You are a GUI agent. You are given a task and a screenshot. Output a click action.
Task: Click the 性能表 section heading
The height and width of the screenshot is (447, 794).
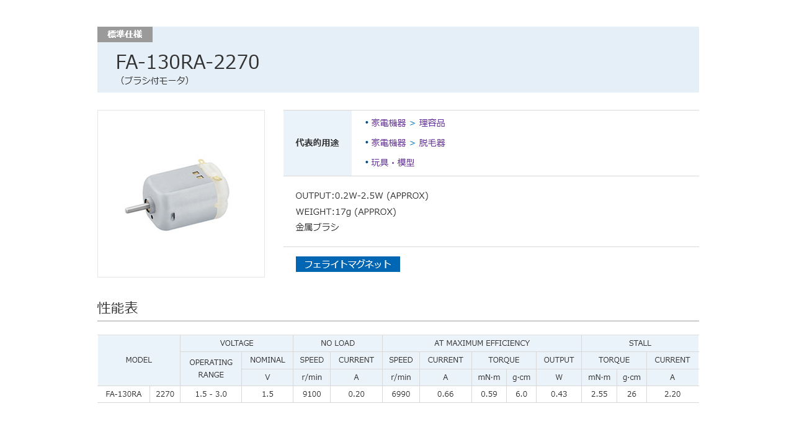(118, 308)
